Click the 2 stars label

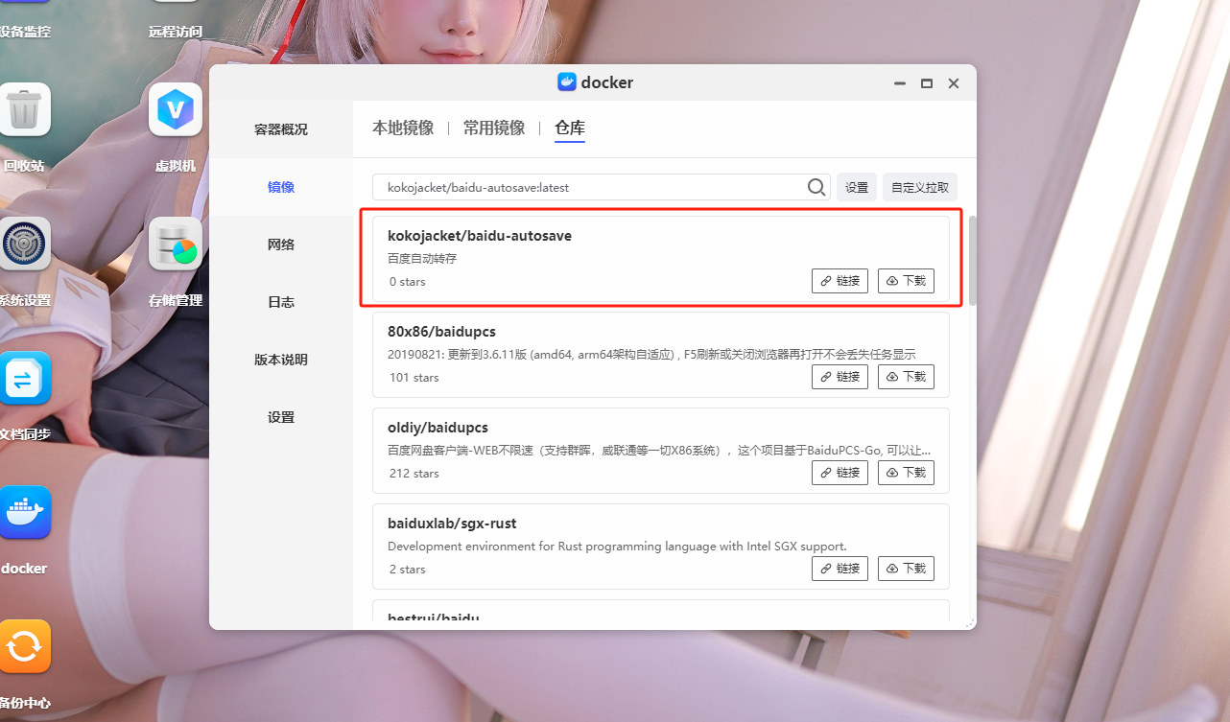[407, 570]
